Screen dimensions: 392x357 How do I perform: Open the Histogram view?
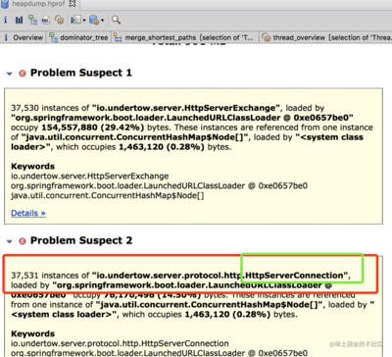[x=19, y=21]
